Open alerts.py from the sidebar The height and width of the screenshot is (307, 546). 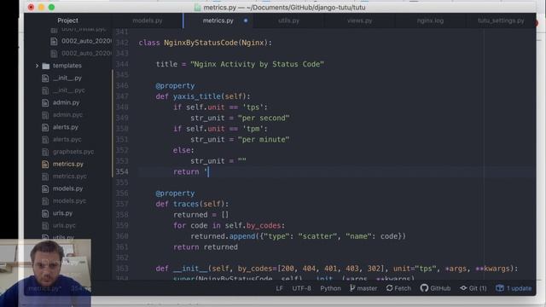point(66,127)
